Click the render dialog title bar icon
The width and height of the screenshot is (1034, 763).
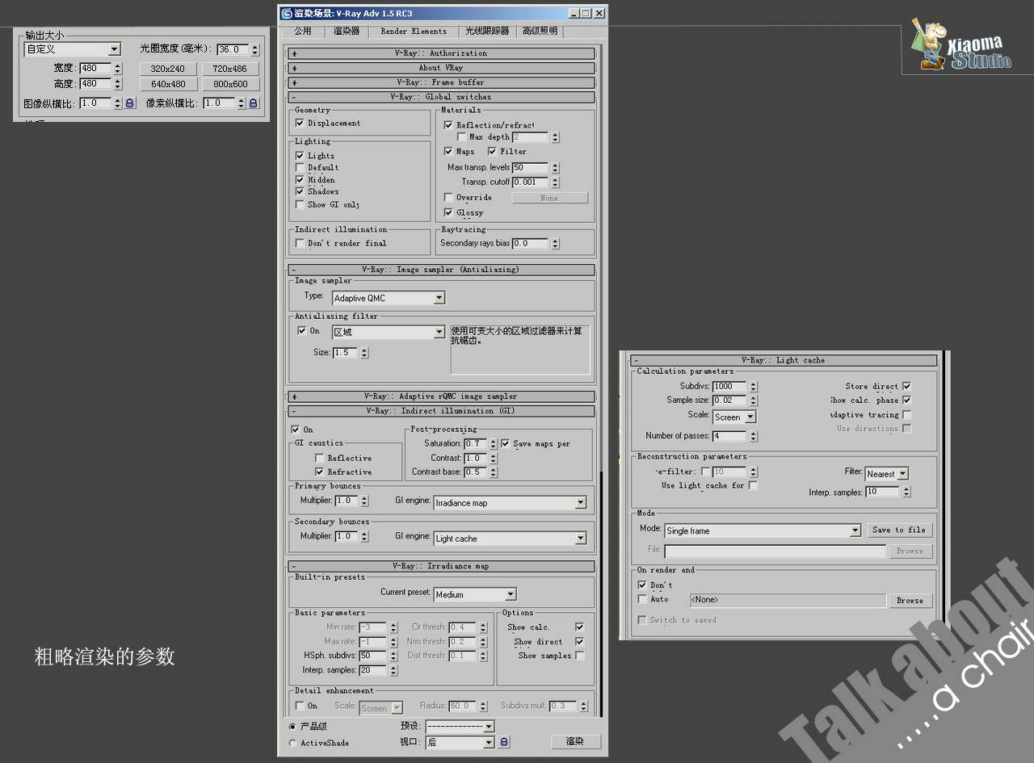pyautogui.click(x=287, y=13)
